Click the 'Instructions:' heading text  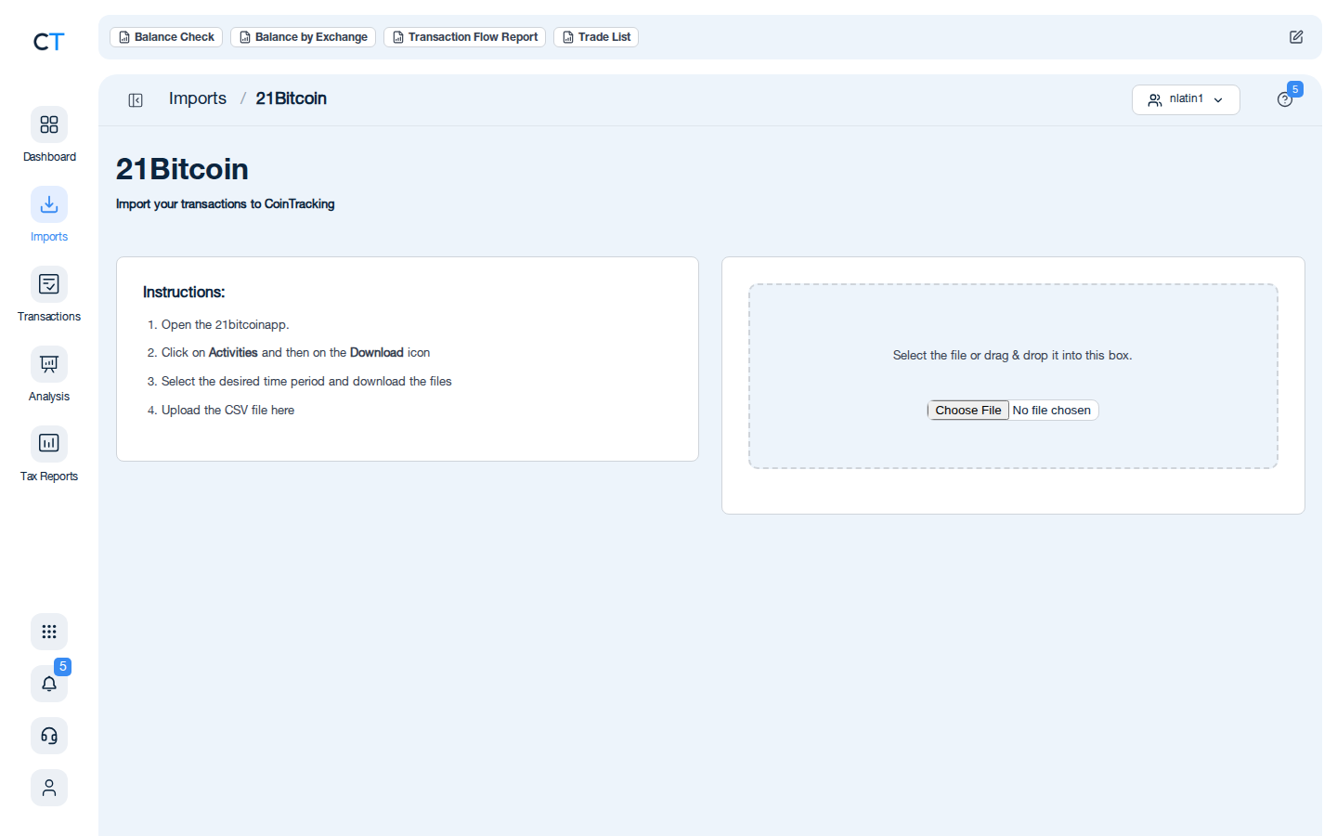point(184,292)
